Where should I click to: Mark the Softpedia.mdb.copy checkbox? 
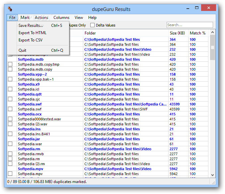point(10,69)
